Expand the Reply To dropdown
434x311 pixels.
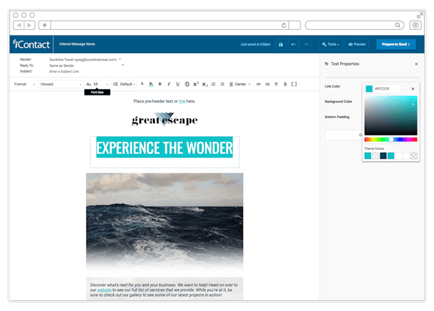click(x=123, y=65)
